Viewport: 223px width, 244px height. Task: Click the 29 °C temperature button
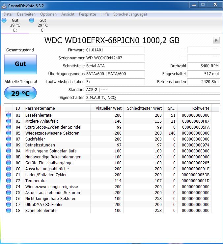[20, 93]
